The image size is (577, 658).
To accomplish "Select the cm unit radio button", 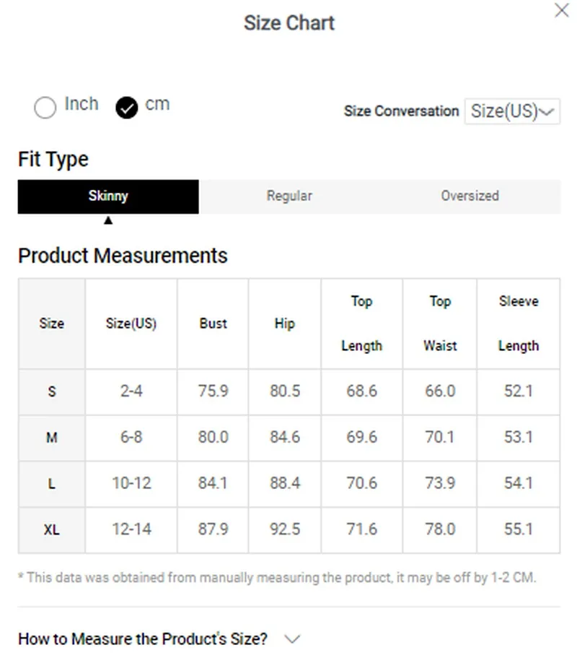I will 126,108.
